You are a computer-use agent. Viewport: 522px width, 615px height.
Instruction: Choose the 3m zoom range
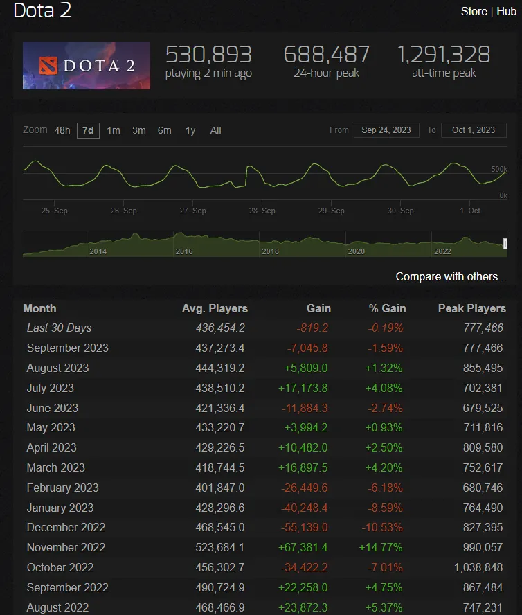(139, 130)
